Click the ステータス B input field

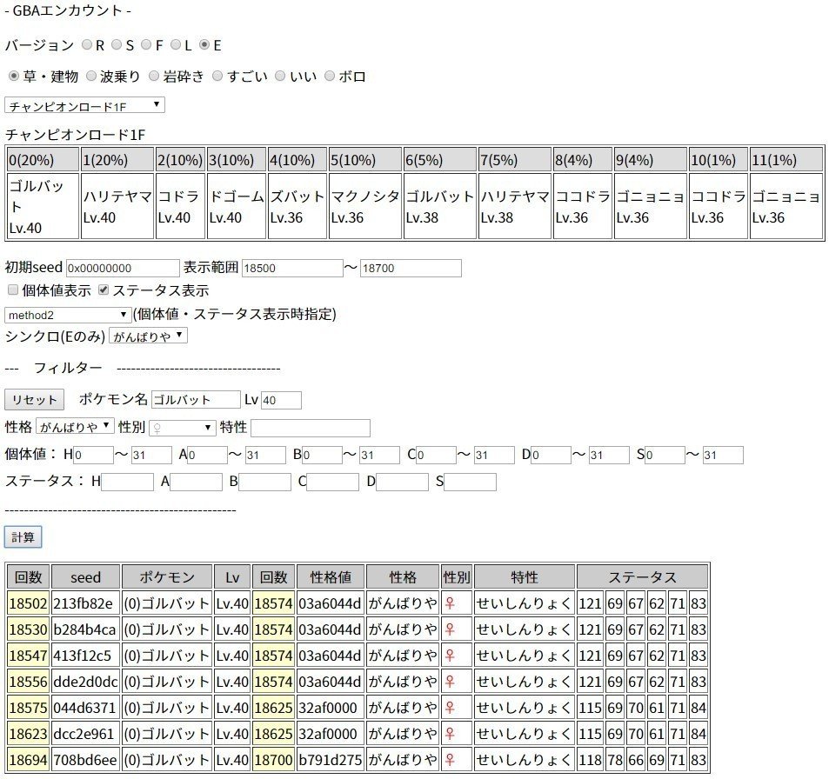(x=264, y=482)
